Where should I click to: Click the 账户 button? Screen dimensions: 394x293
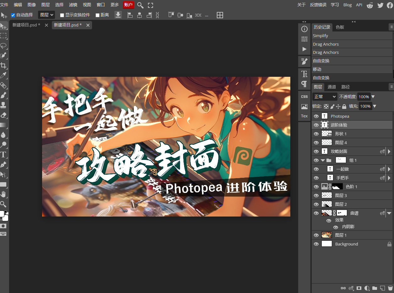click(x=129, y=5)
